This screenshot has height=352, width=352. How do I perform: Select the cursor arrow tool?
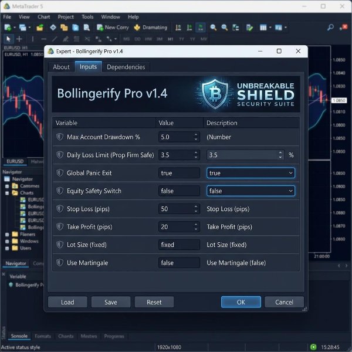pyautogui.click(x=8, y=39)
